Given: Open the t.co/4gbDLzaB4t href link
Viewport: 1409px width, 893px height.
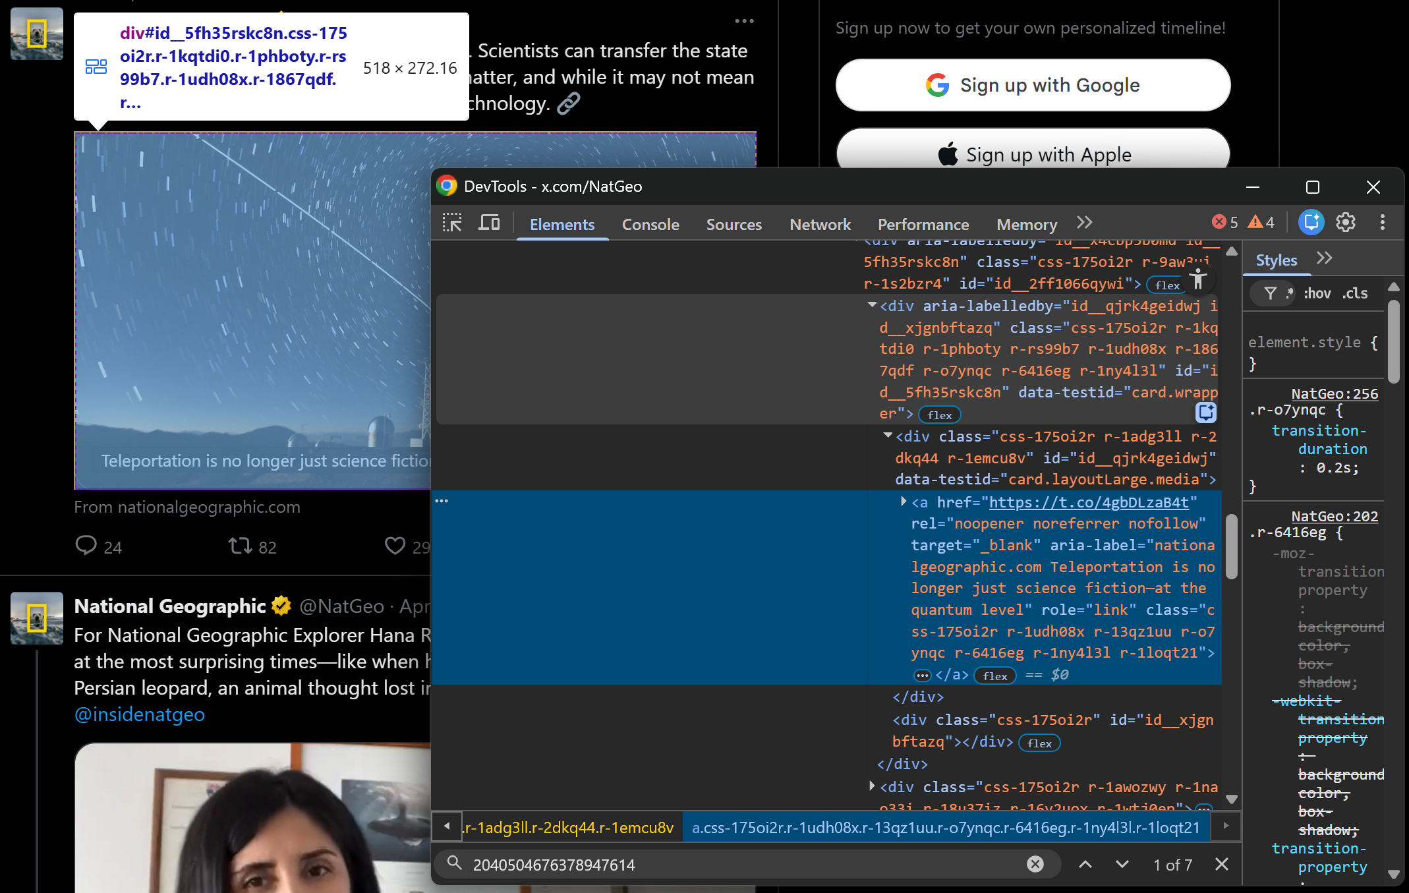Looking at the screenshot, I should (x=1089, y=502).
